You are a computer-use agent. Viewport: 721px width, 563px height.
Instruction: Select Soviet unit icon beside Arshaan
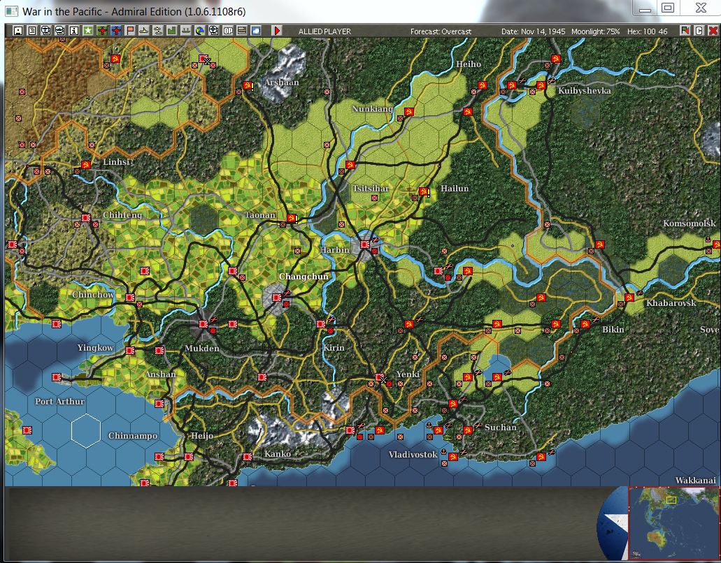click(248, 85)
